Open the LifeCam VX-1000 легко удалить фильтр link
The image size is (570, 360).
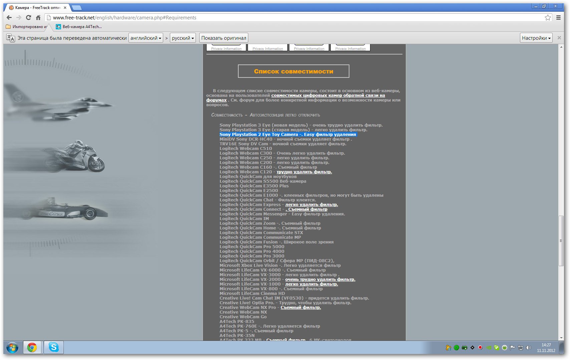(x=312, y=284)
